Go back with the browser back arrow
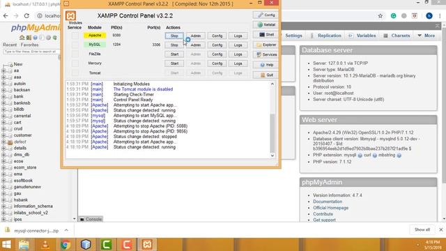The height and width of the screenshot is (251, 446). 6,16
